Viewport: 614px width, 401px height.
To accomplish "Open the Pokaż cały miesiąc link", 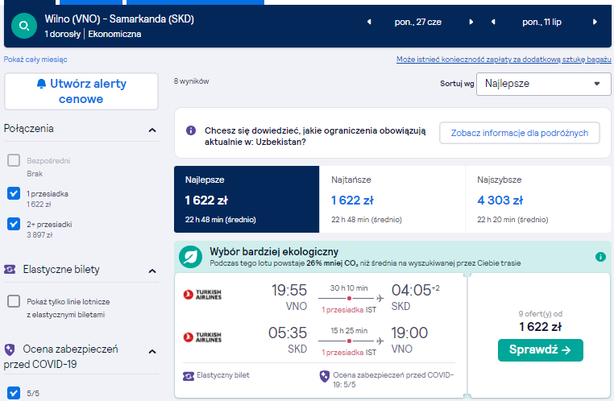I will coord(35,60).
